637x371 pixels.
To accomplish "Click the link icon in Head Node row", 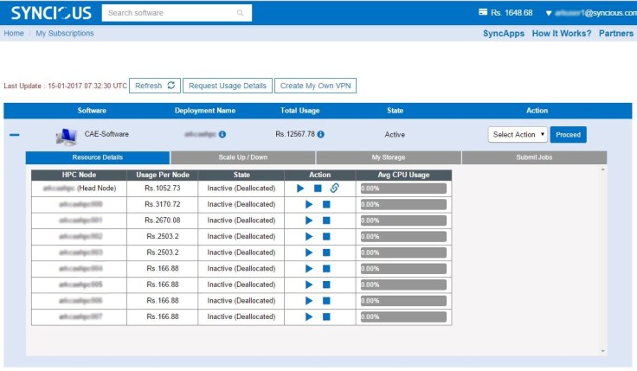I will pos(335,188).
